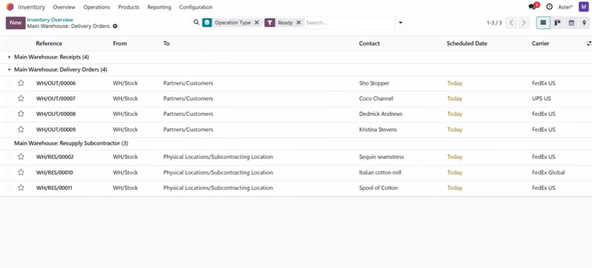Open the Sequin seamstress contact cell
The height and width of the screenshot is (268, 592).
381,157
